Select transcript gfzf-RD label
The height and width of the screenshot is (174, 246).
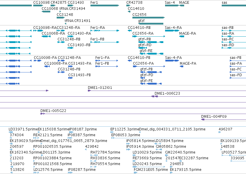(145, 45)
